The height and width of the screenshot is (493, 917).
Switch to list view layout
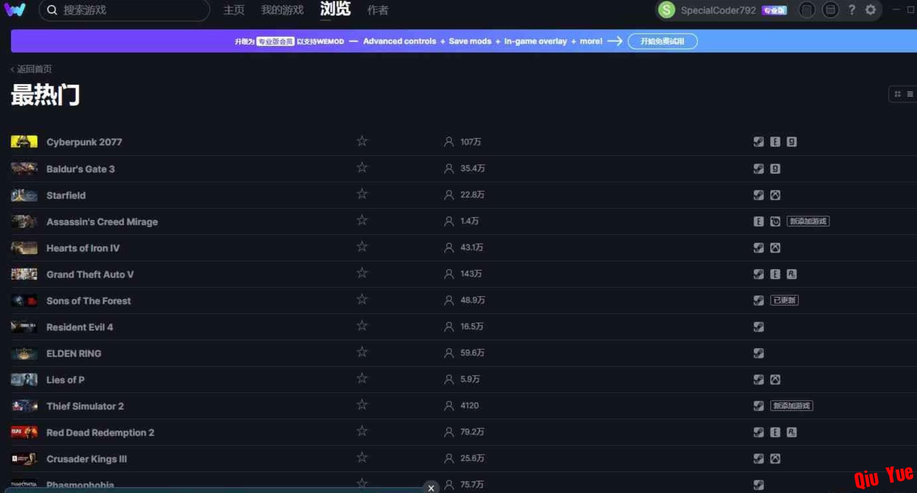910,94
